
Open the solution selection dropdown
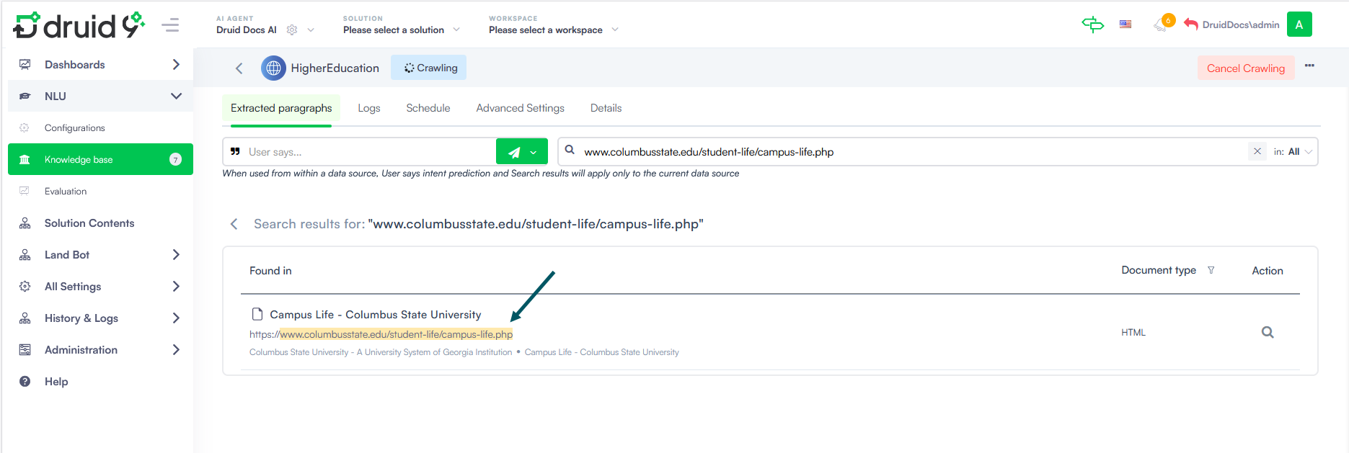401,30
